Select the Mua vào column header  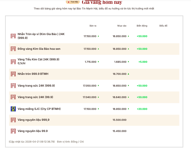click(x=122, y=26)
